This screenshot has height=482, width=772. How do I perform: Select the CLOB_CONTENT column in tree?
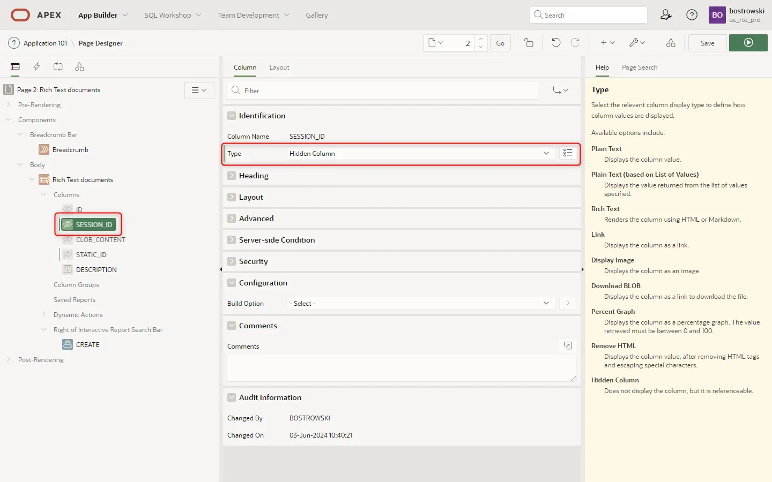click(x=100, y=240)
